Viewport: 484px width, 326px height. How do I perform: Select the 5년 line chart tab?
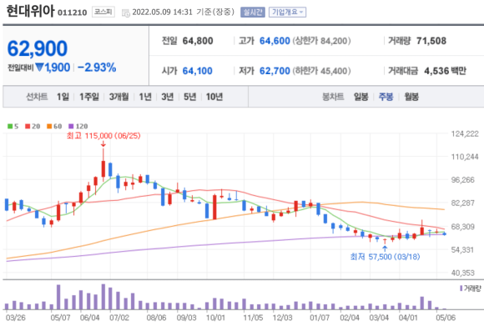189,97
